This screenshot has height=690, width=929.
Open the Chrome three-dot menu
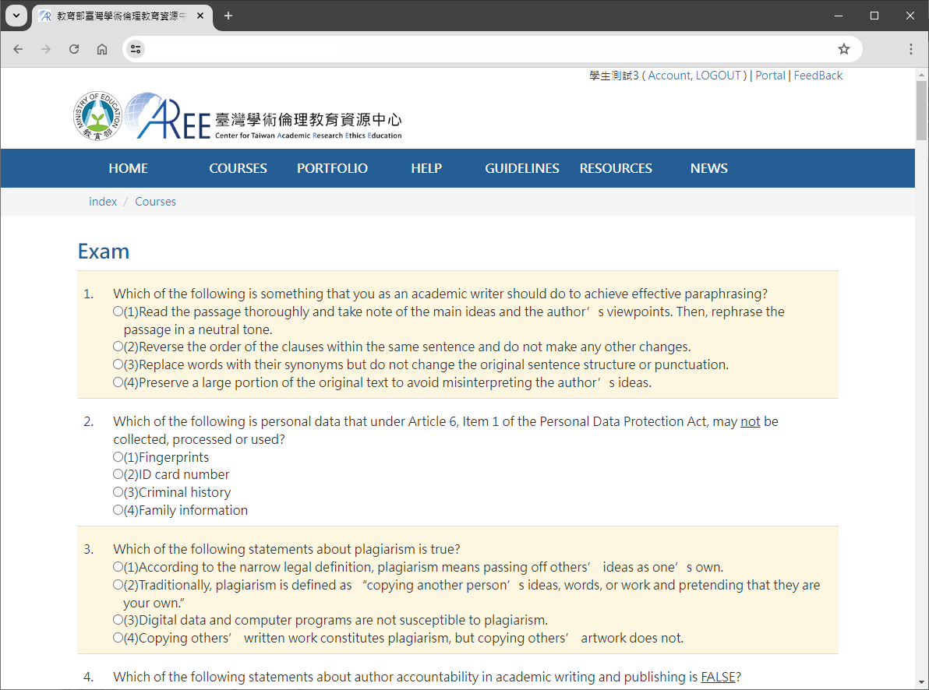[x=910, y=49]
